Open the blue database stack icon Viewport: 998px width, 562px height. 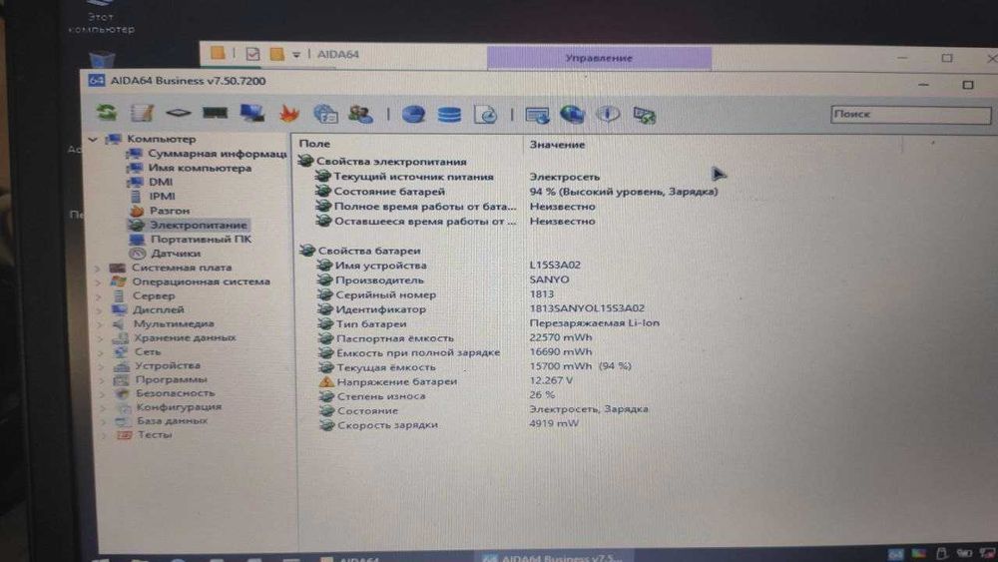point(449,115)
